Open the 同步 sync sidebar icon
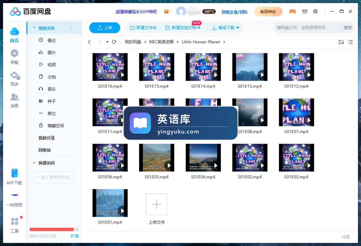The width and height of the screenshot is (361, 246). click(x=14, y=79)
